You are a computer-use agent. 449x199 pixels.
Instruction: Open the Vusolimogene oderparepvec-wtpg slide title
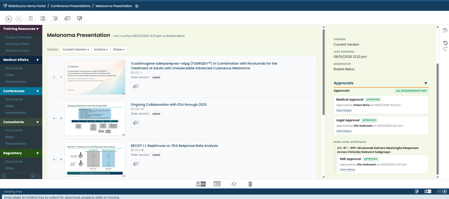pos(204,66)
